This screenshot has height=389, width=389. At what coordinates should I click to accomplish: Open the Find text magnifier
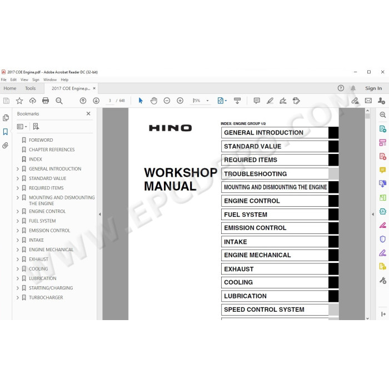click(59, 101)
